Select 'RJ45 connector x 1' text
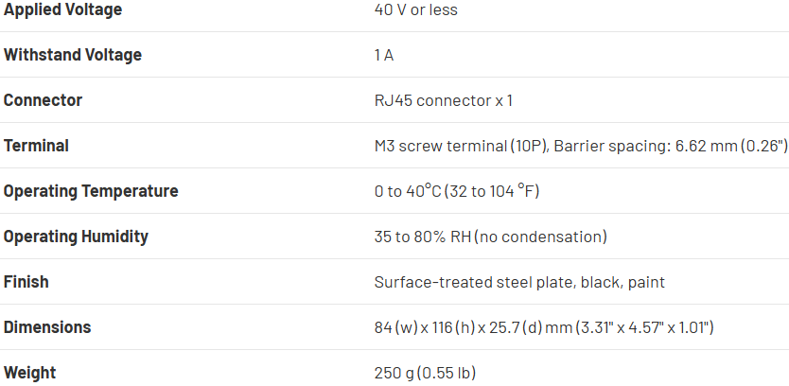 (x=444, y=100)
